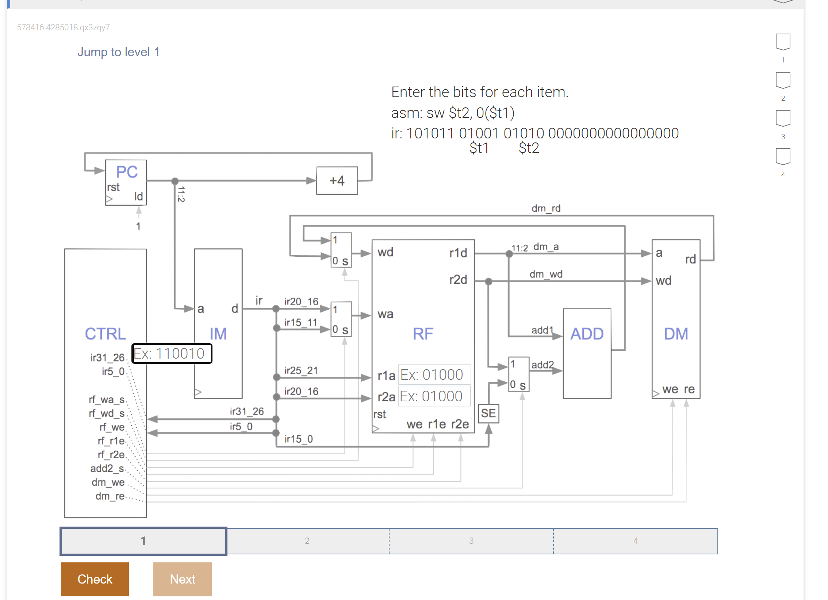The image size is (828, 600).
Task: Click the ir31_26 bits input field
Action: tap(172, 353)
